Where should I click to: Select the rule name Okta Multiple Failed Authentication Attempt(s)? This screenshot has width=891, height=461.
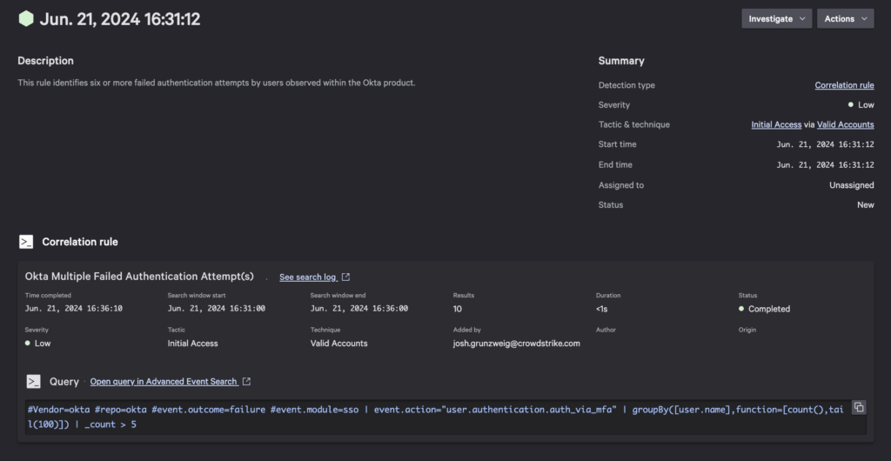pyautogui.click(x=139, y=277)
